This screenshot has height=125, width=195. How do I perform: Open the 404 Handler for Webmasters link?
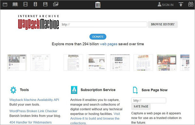pos(31,122)
